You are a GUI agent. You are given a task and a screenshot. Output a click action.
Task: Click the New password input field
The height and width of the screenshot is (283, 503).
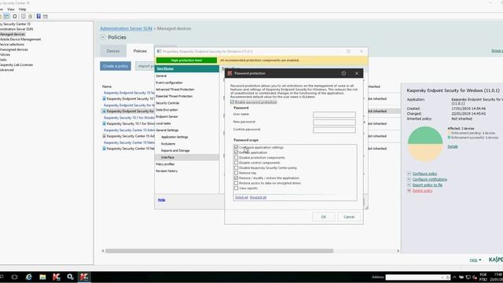334,123
